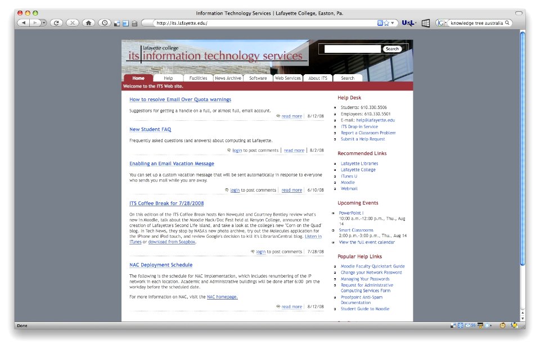This screenshot has height=349, width=540.
Task: Click 'Listen in' iTunes link
Action: tap(313, 237)
